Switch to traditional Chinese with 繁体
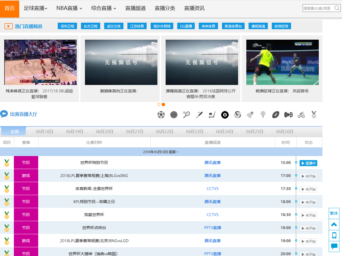Screen dimensions: 342x256 334,214
